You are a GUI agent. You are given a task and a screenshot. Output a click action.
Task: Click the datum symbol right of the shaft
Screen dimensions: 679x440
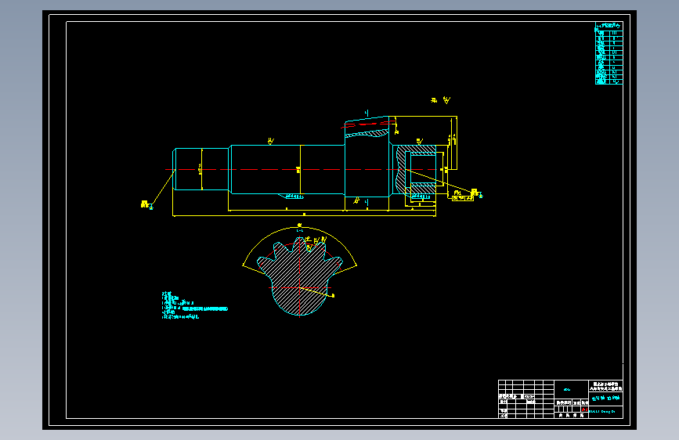pyautogui.click(x=476, y=193)
